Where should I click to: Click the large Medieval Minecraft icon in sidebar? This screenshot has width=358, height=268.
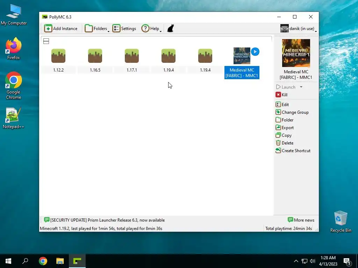pos(296,53)
